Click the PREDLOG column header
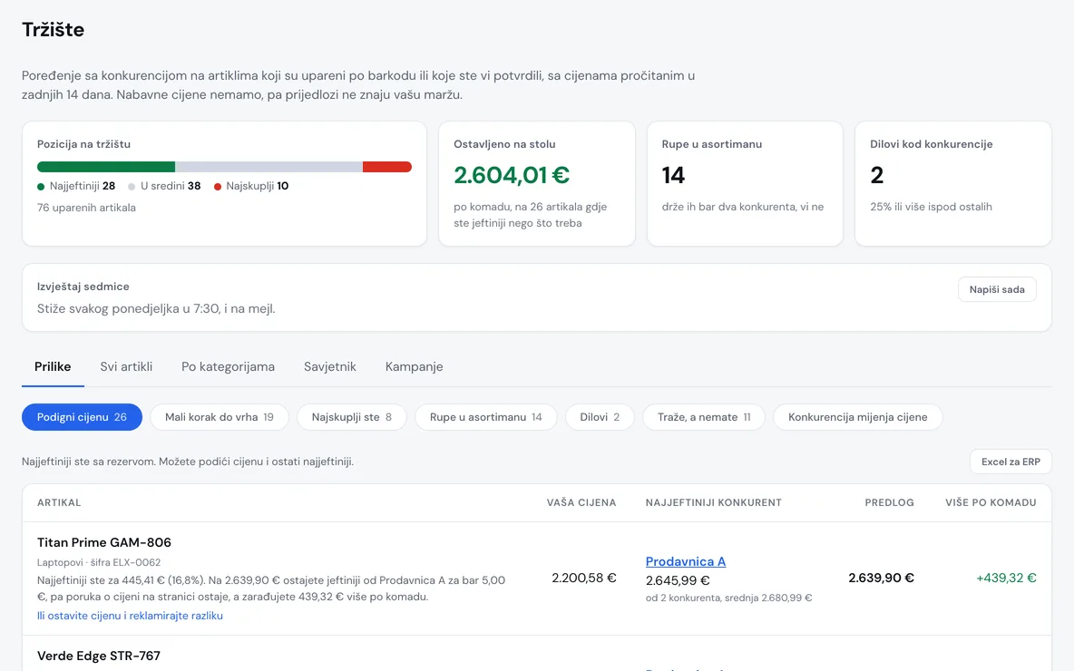The width and height of the screenshot is (1074, 671). 889,502
